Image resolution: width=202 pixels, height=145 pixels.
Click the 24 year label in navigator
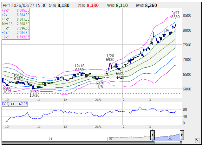tap(50, 139)
